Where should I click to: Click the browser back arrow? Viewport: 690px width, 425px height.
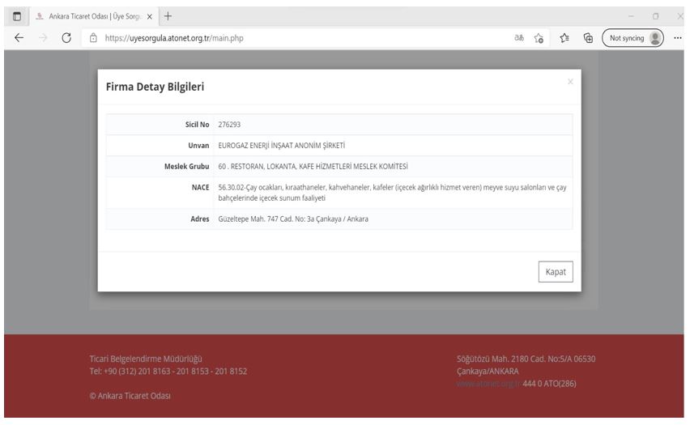click(19, 39)
